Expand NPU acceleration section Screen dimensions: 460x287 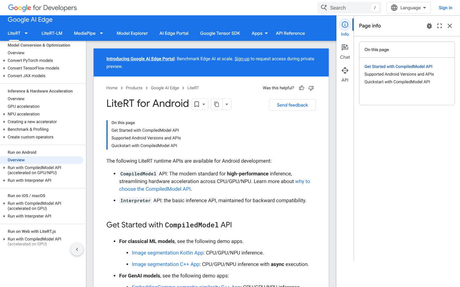click(4, 114)
